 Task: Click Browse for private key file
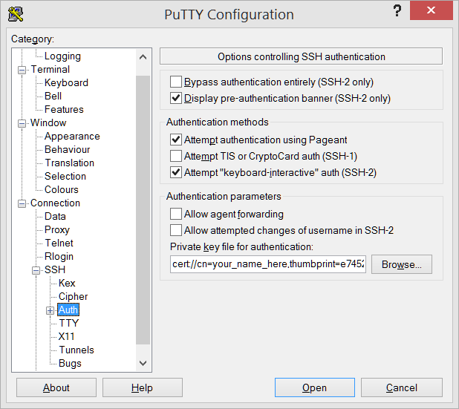(x=402, y=264)
